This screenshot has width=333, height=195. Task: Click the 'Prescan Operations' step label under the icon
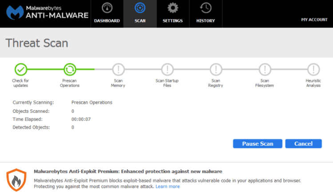coord(70,83)
